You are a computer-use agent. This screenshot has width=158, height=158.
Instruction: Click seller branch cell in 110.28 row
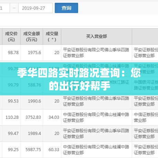[145, 117]
